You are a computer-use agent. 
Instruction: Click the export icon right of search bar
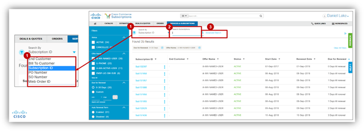pos(345,33)
